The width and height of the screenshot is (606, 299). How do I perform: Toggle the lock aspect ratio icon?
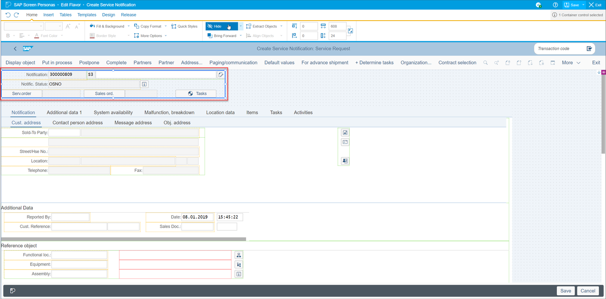point(350,31)
